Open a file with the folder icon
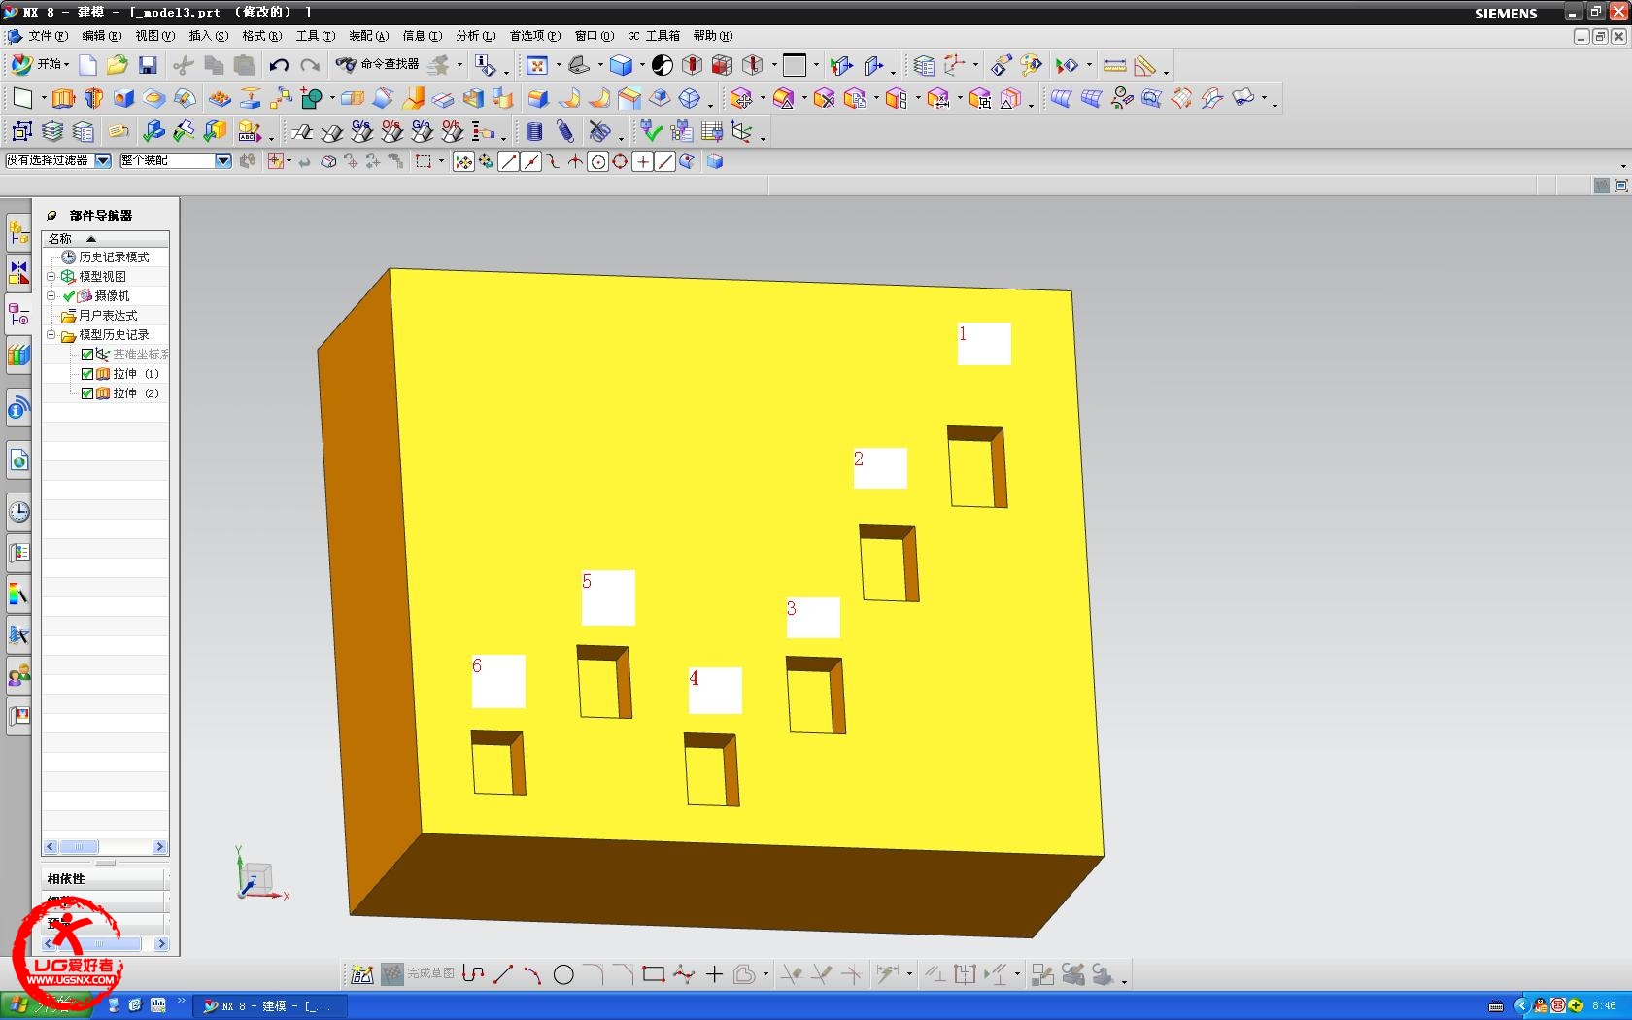Viewport: 1632px width, 1020px height. [x=117, y=65]
